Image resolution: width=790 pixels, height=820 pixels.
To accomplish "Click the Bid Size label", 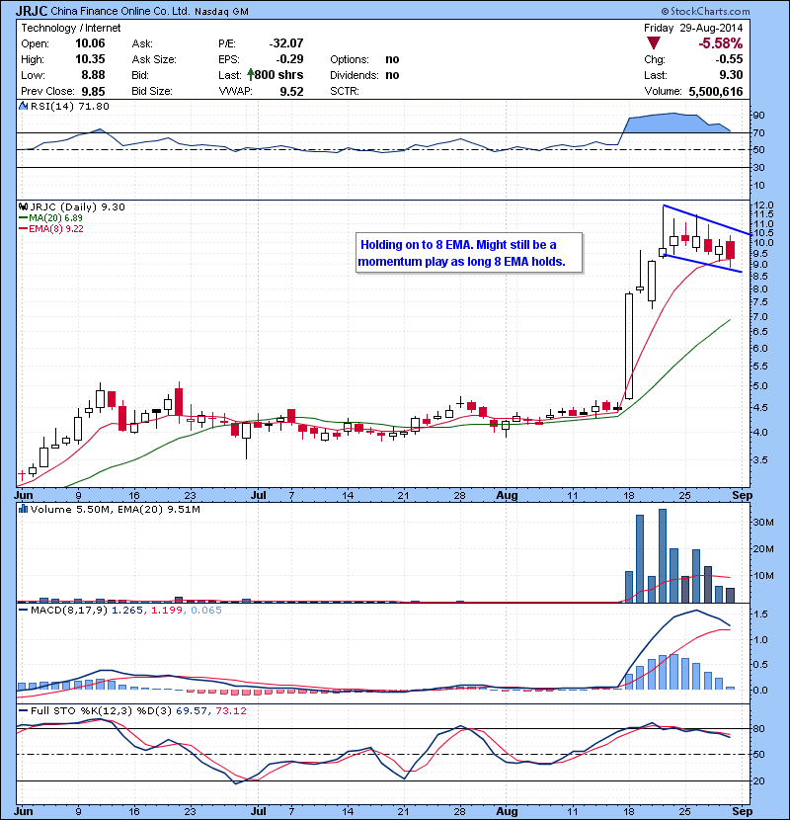I will click(152, 92).
